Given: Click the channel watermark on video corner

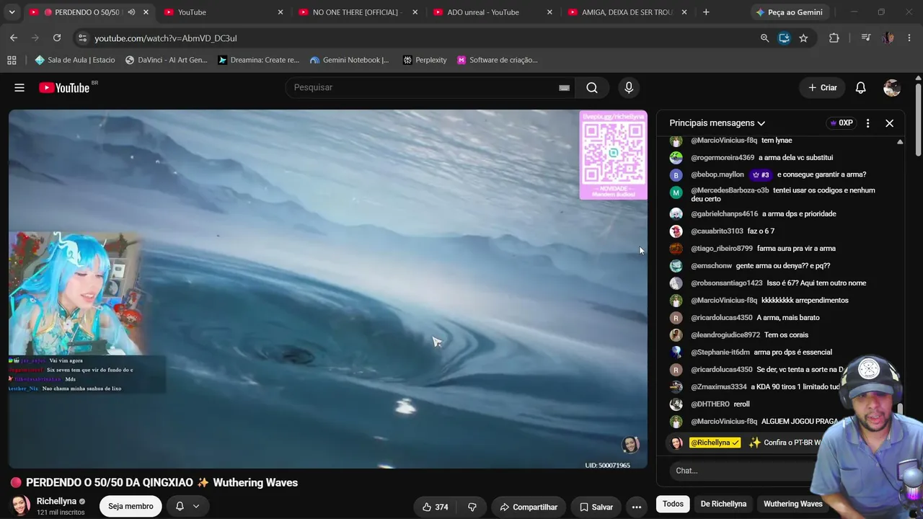Looking at the screenshot, I should 631,445.
